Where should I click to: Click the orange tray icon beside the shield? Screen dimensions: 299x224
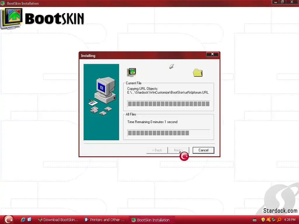(x=269, y=220)
